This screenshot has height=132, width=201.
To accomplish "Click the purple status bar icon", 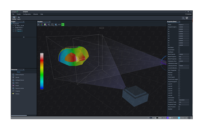I will (168, 118).
